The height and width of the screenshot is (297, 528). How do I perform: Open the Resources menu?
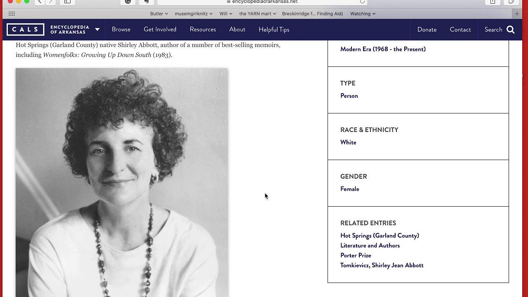click(x=203, y=30)
